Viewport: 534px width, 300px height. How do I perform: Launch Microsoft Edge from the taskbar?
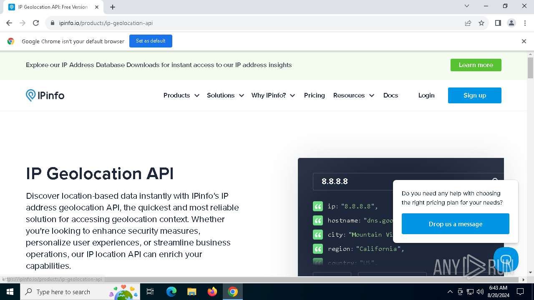[171, 292]
